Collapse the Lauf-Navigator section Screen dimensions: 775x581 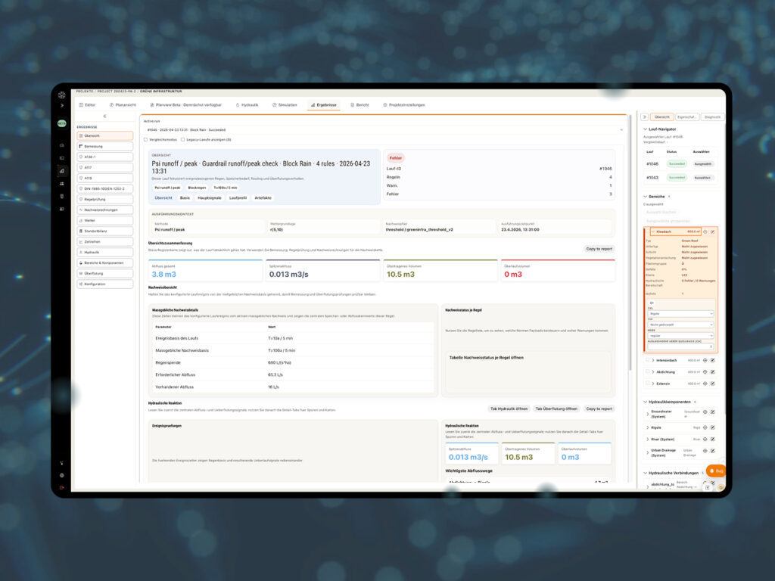click(x=645, y=129)
